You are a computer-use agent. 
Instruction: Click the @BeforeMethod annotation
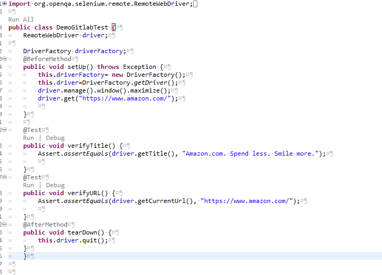click(47, 59)
